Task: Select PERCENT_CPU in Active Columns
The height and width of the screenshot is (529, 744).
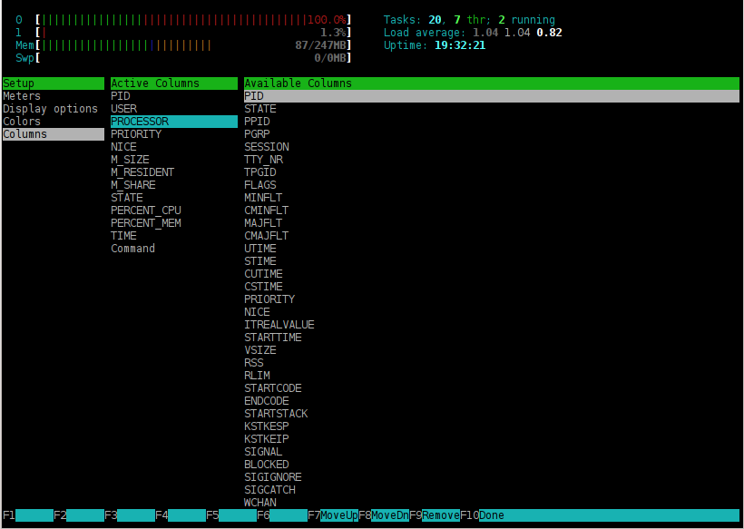Action: [x=146, y=211]
